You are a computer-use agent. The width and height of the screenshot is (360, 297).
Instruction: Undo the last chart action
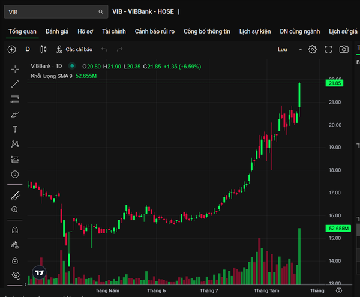tap(104, 49)
